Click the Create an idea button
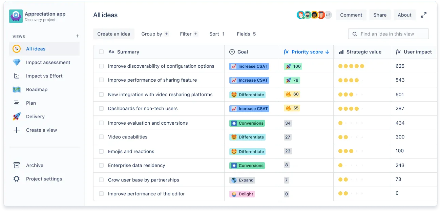The width and height of the screenshot is (441, 212). (113, 34)
